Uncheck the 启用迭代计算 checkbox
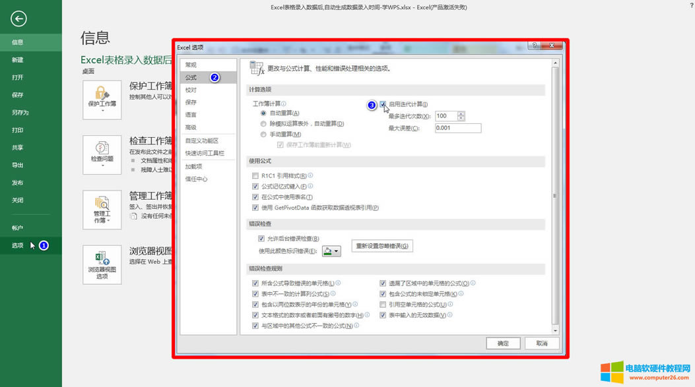The width and height of the screenshot is (695, 387). [381, 105]
